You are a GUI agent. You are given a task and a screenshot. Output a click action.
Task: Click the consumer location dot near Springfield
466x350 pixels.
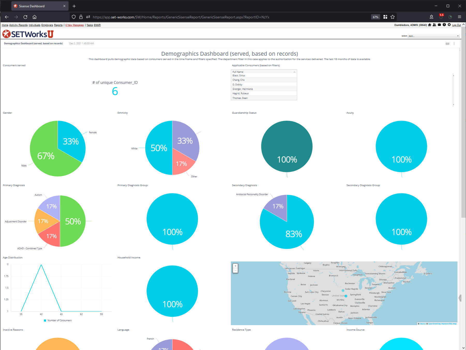coord(346,296)
